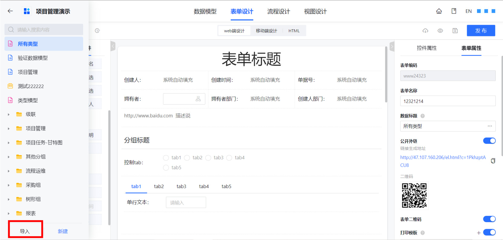Click the 导入 import button

(x=25, y=231)
